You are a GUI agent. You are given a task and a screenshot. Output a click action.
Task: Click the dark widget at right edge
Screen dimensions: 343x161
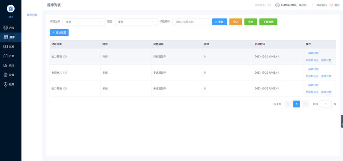click(x=342, y=121)
